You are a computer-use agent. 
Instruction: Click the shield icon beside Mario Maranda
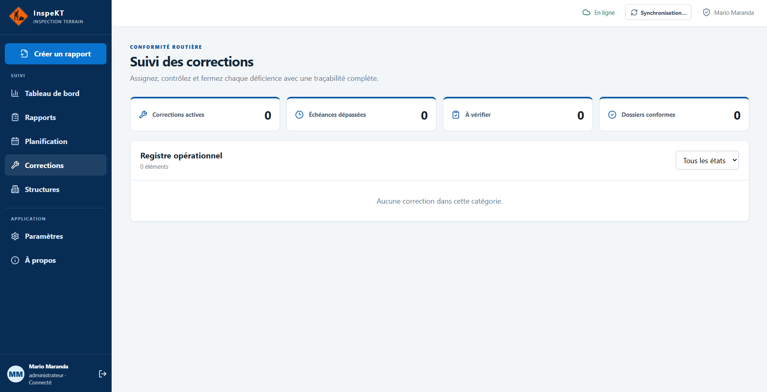point(707,12)
